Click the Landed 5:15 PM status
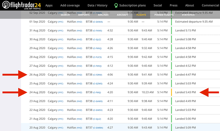Image resolution: width=220 pixels, height=131 pixels. click(185, 31)
